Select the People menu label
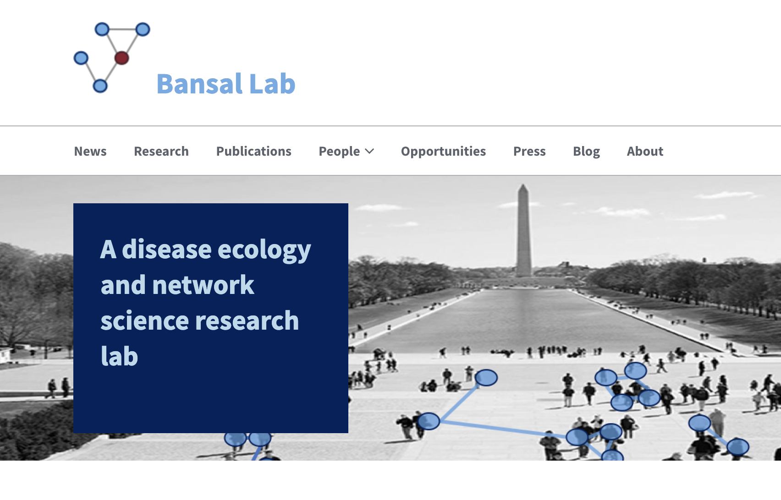This screenshot has width=781, height=500. [339, 151]
